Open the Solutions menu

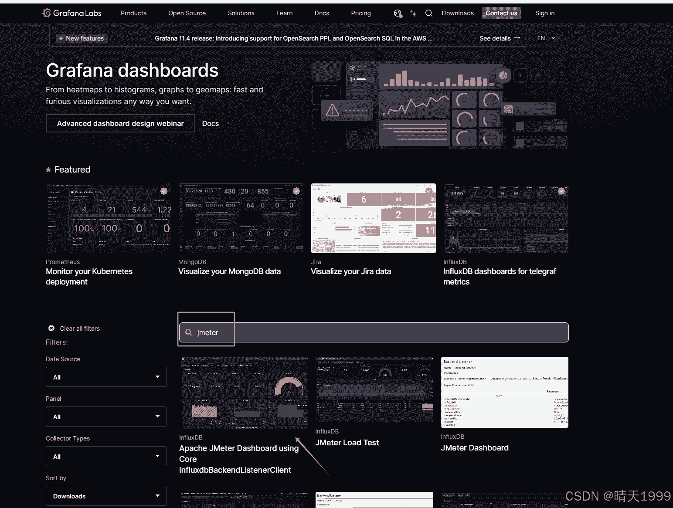pos(241,13)
